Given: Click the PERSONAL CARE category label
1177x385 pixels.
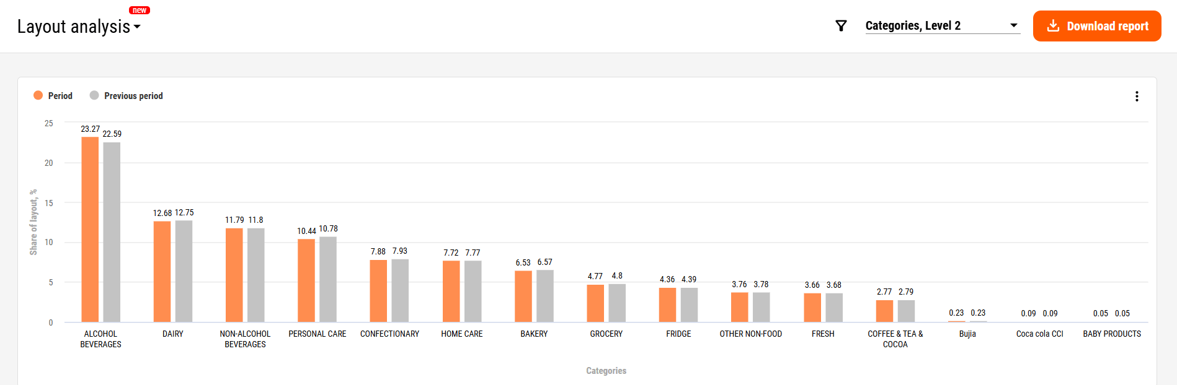Looking at the screenshot, I should coord(318,334).
